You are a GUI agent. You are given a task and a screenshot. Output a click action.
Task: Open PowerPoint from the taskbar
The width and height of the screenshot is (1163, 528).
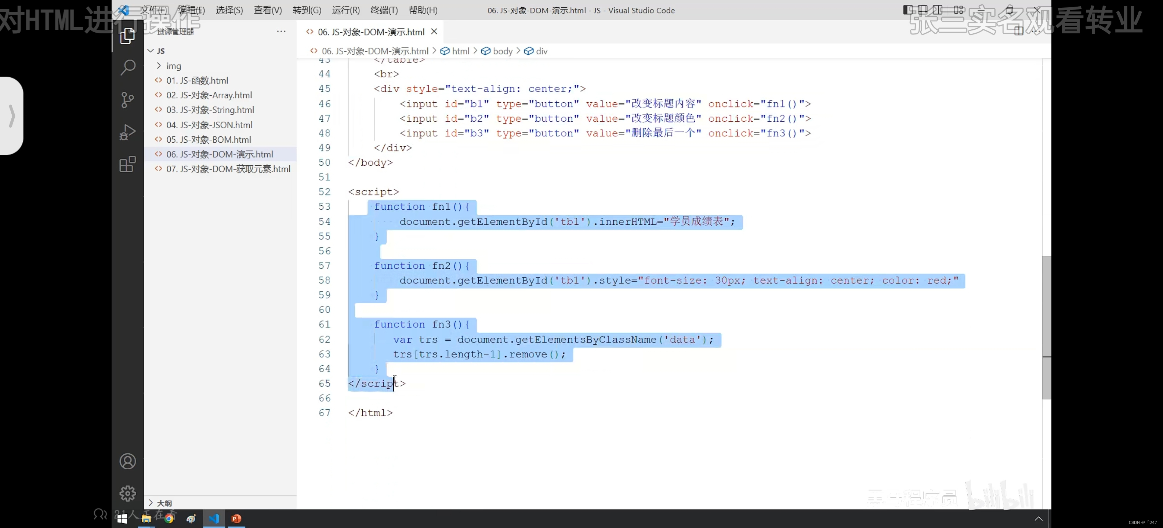click(x=236, y=518)
